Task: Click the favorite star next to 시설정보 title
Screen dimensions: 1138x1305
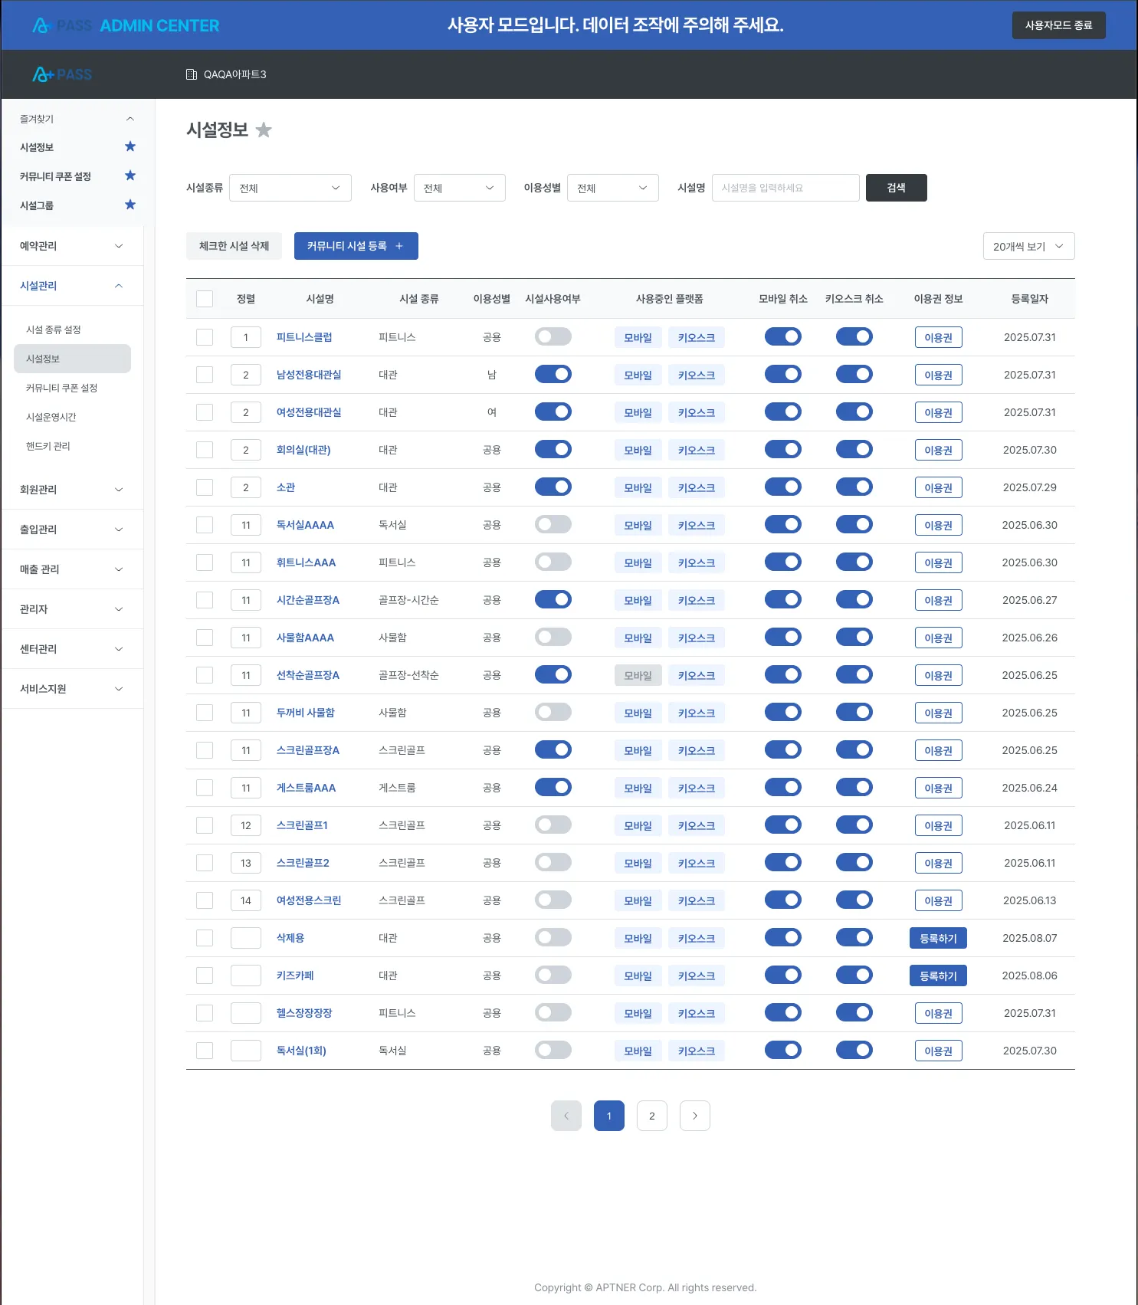Action: (x=264, y=130)
